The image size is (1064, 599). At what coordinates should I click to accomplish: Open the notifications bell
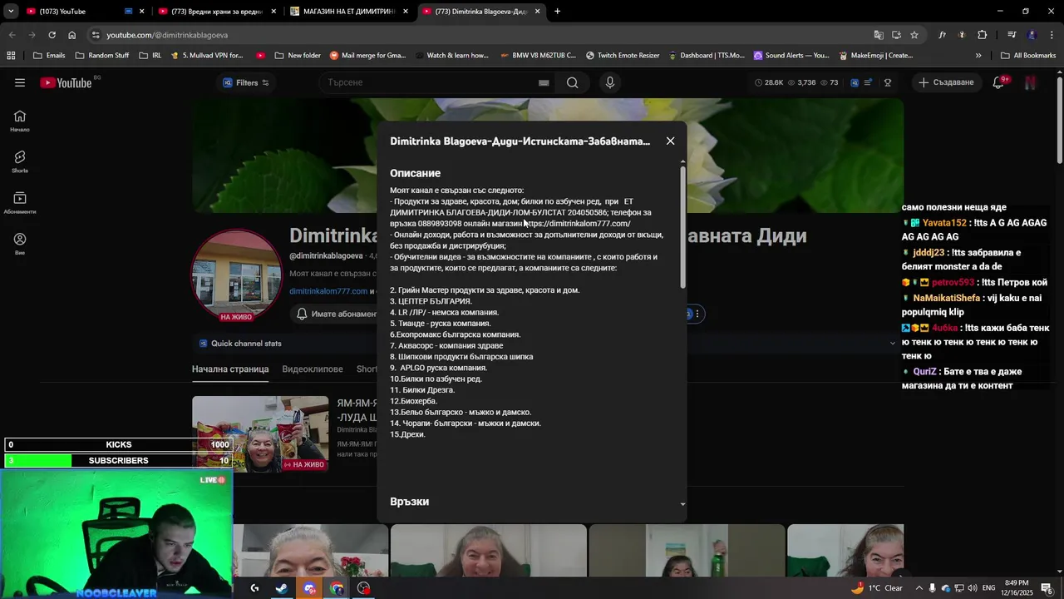click(x=998, y=82)
